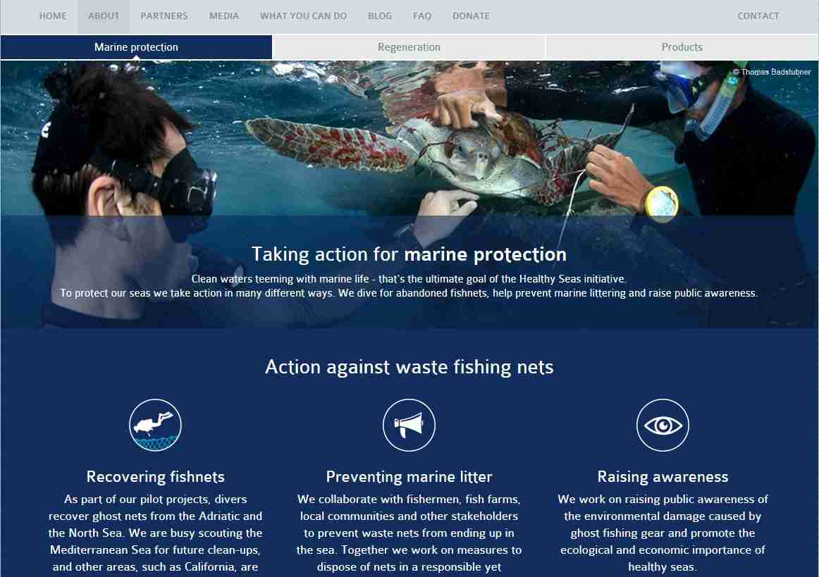Open the HOME menu item
819x577 pixels.
(53, 16)
